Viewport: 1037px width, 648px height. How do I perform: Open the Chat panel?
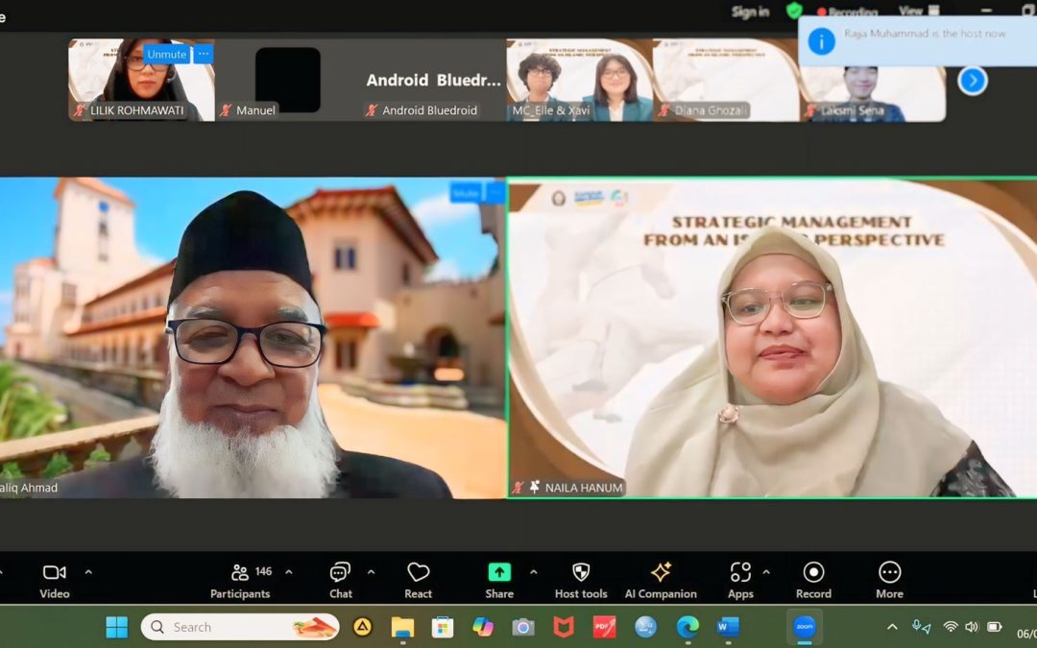(x=341, y=581)
